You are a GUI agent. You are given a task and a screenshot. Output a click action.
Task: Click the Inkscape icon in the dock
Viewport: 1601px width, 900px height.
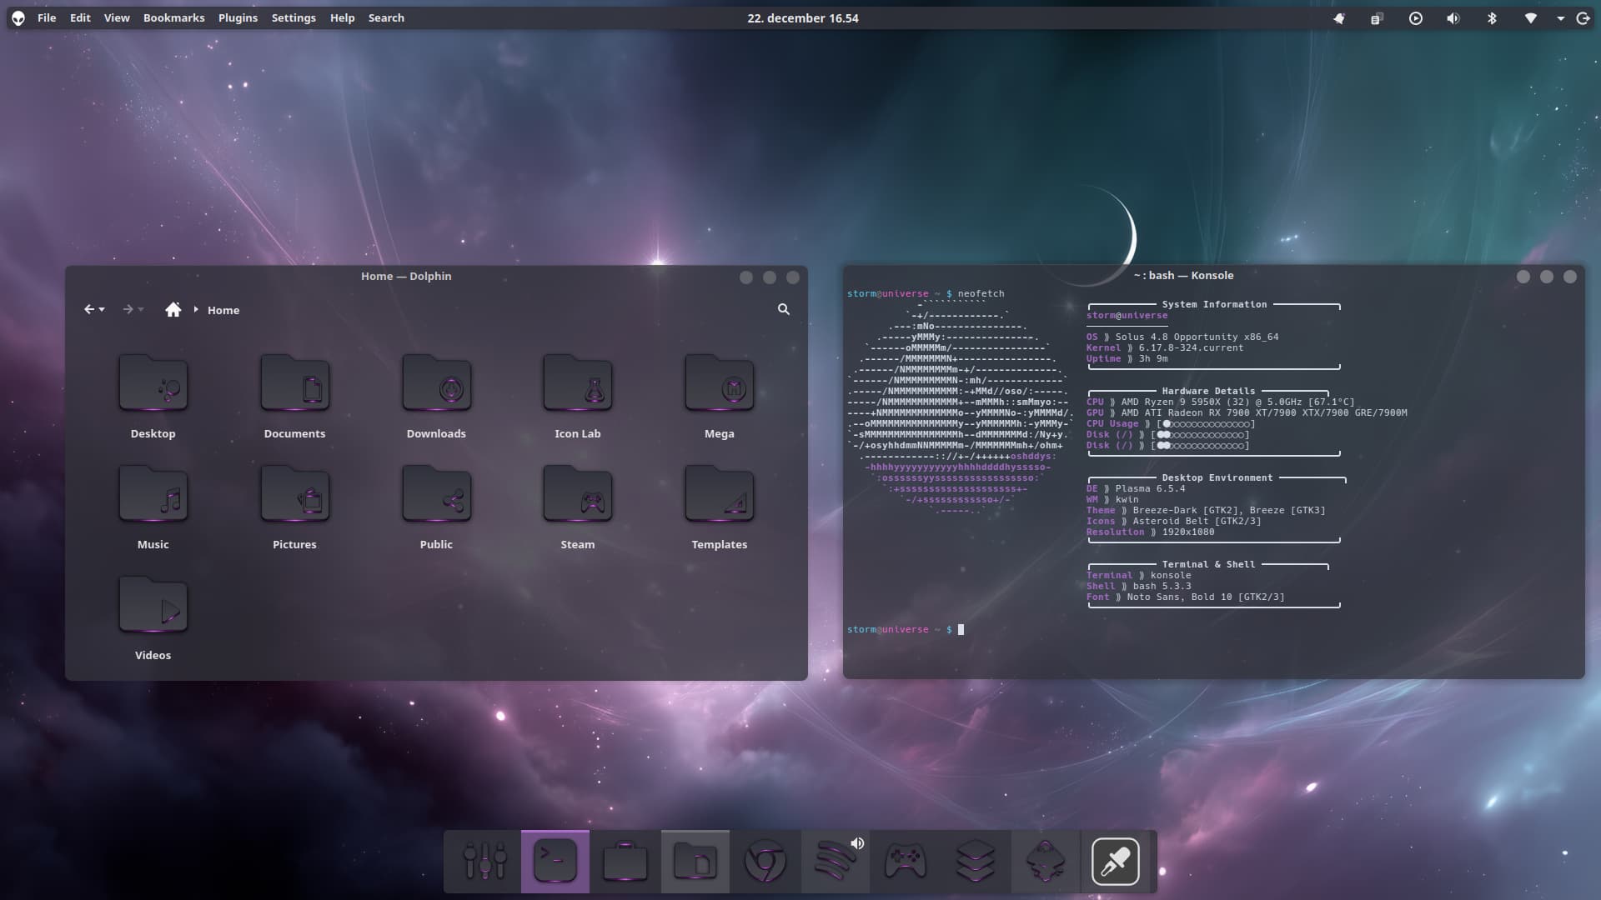click(x=1045, y=862)
